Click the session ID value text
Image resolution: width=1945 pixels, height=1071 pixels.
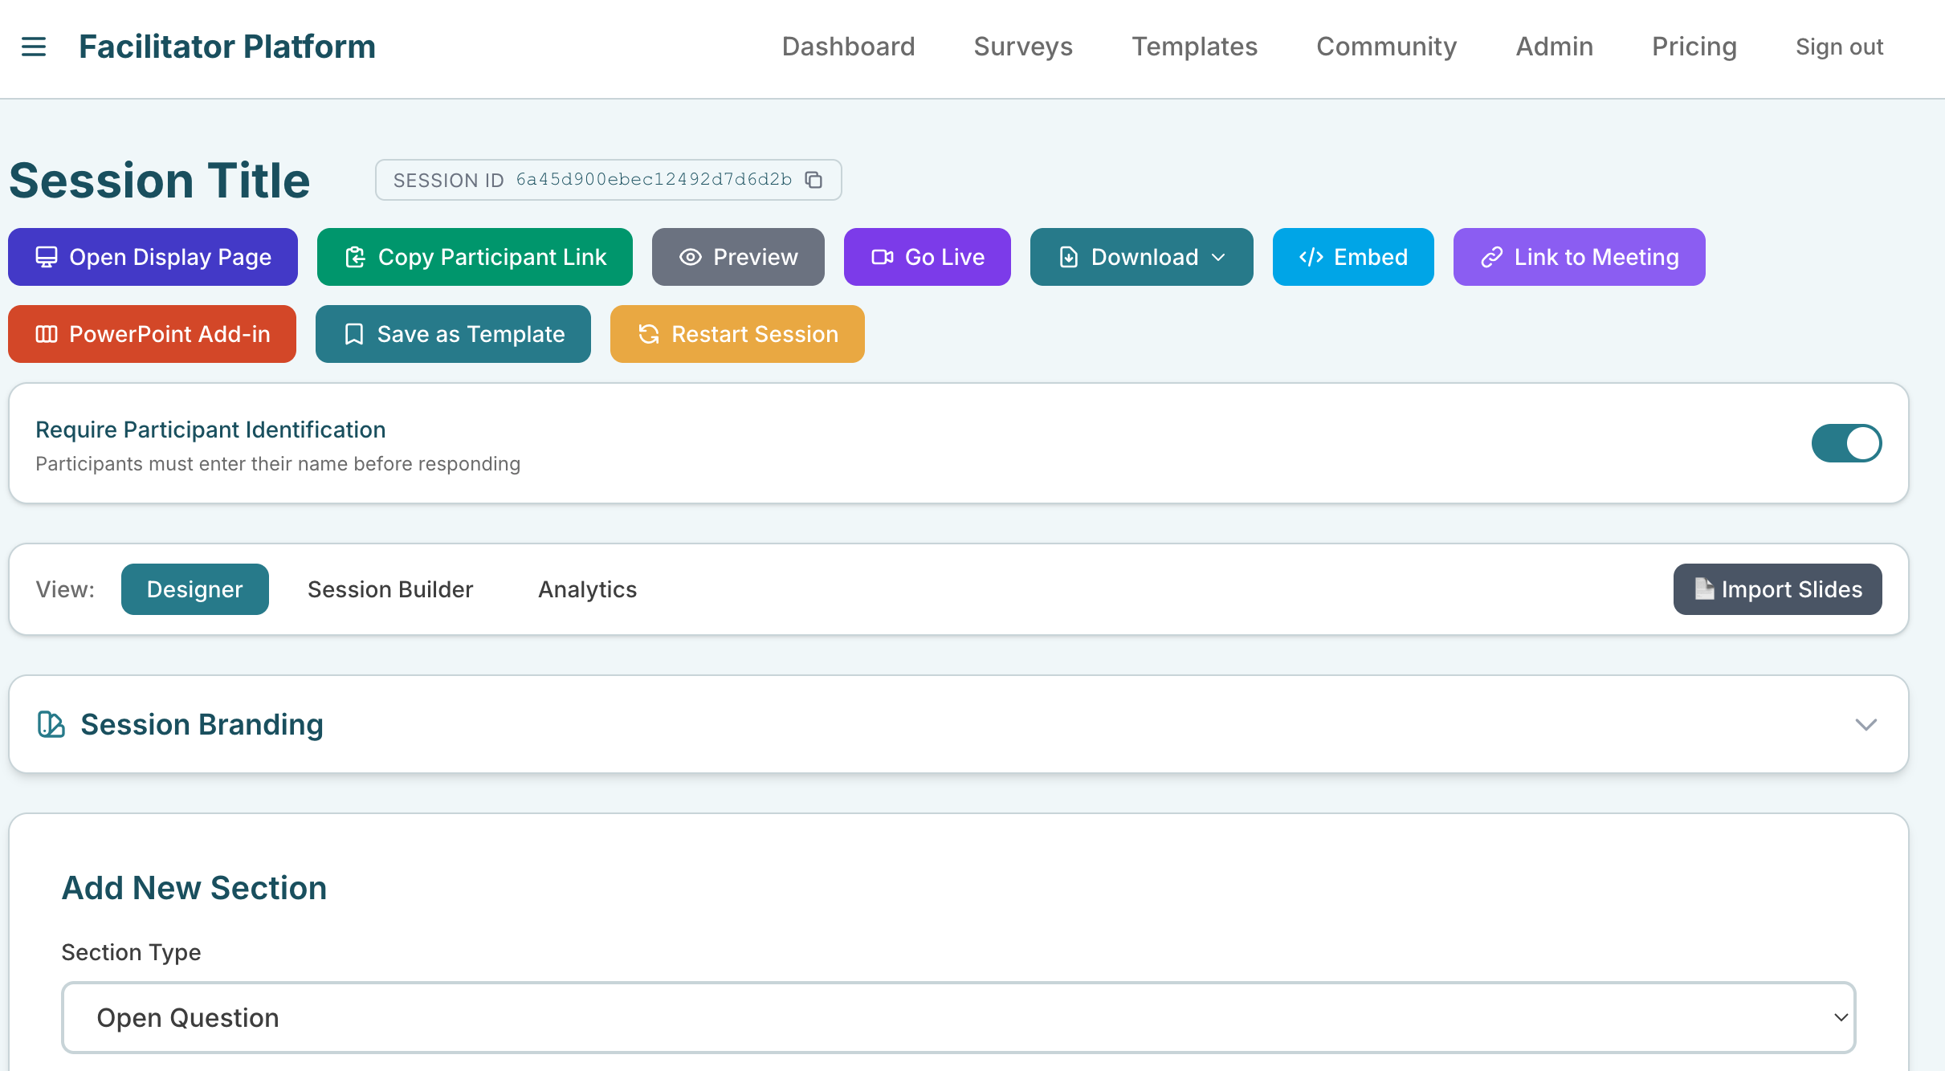tap(654, 180)
